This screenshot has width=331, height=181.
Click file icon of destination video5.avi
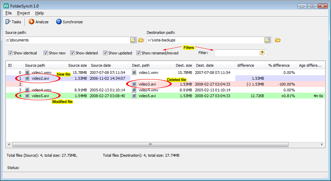point(134,96)
